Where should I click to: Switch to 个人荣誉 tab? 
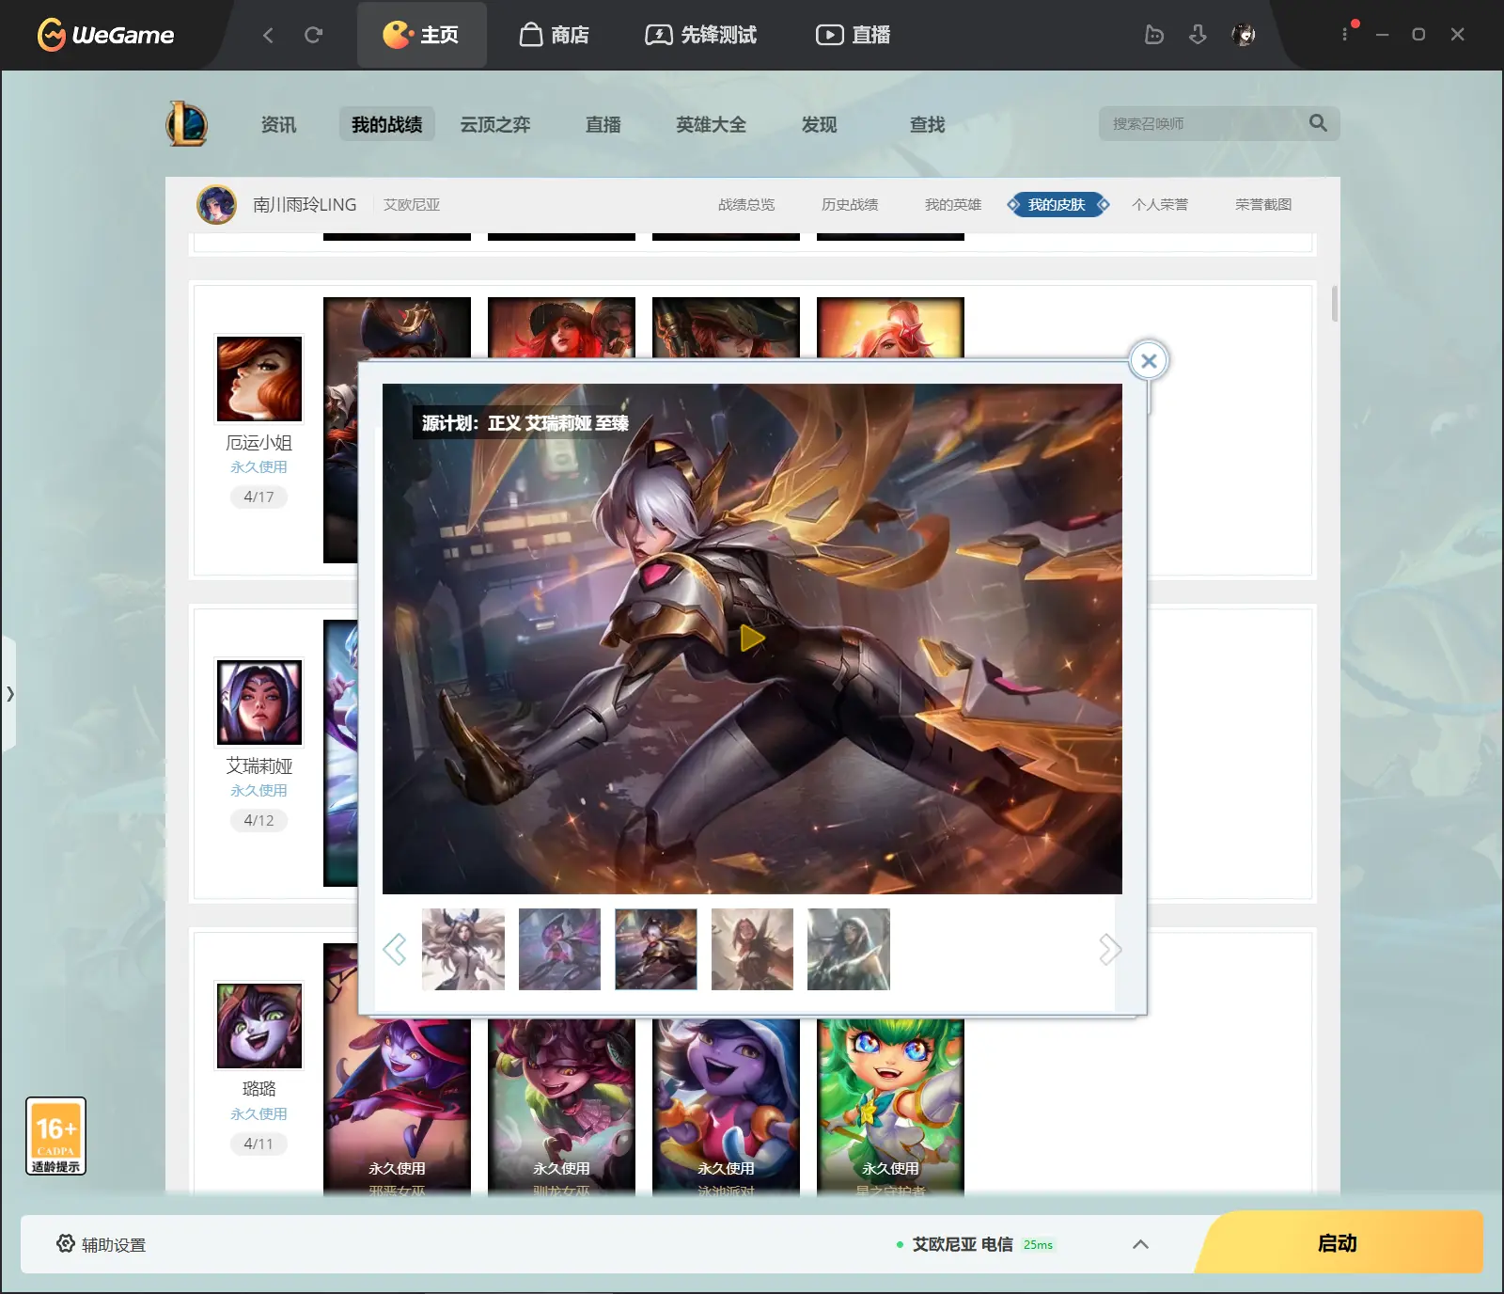pyautogui.click(x=1160, y=204)
